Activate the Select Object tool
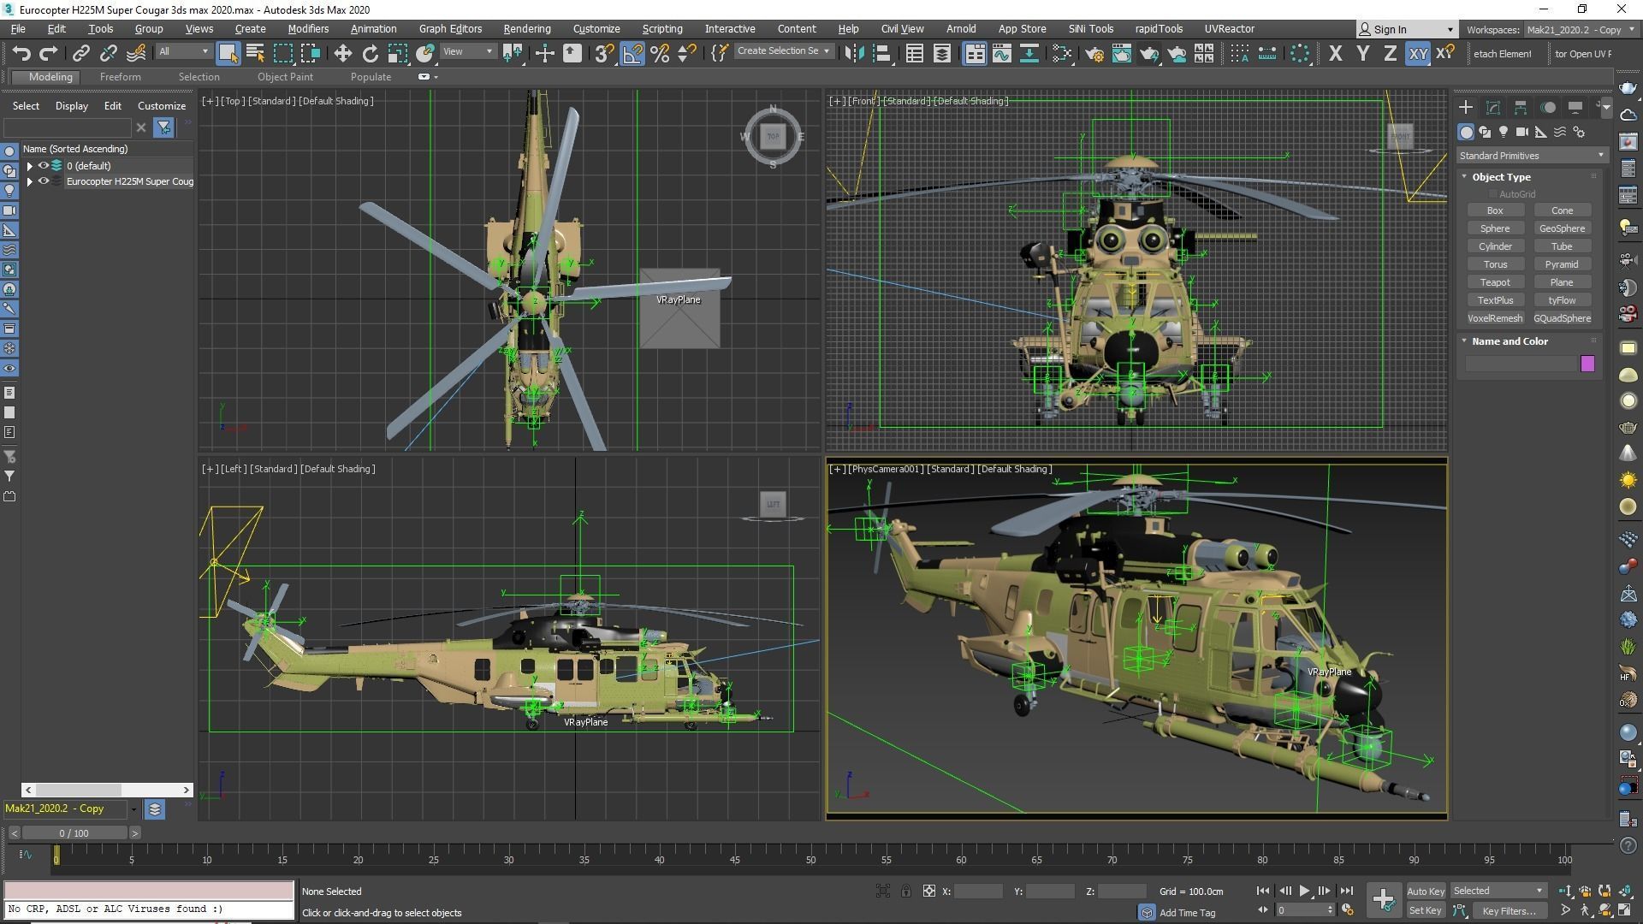The height and width of the screenshot is (924, 1643). tap(228, 53)
